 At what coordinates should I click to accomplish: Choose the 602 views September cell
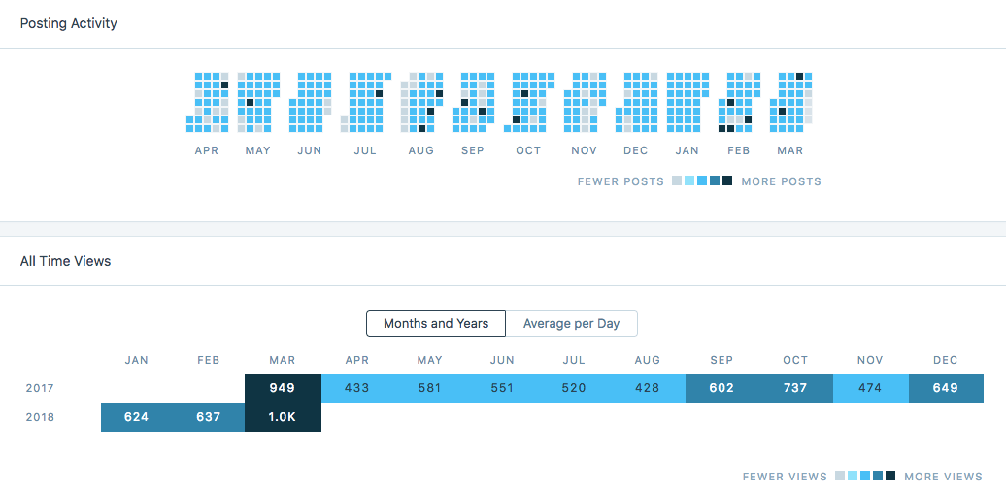coord(721,388)
